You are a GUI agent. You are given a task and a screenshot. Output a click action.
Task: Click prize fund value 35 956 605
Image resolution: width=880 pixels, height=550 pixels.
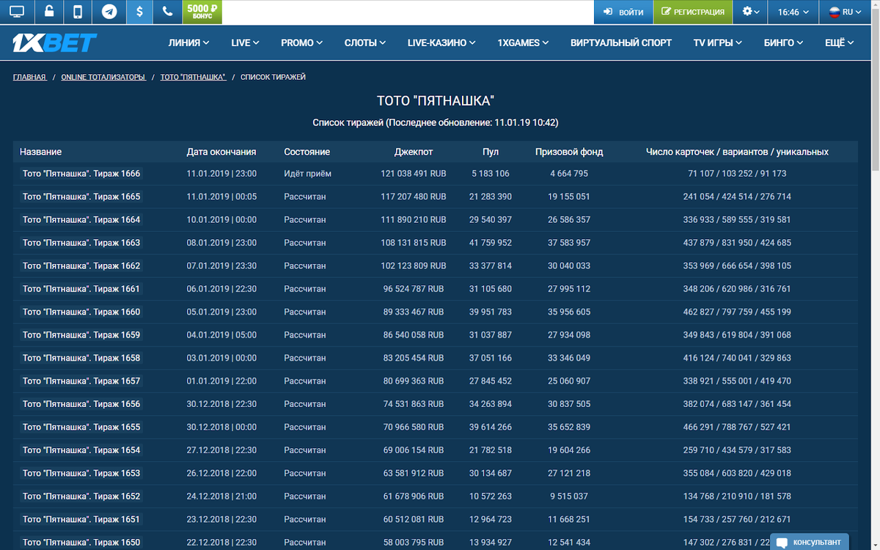click(569, 312)
